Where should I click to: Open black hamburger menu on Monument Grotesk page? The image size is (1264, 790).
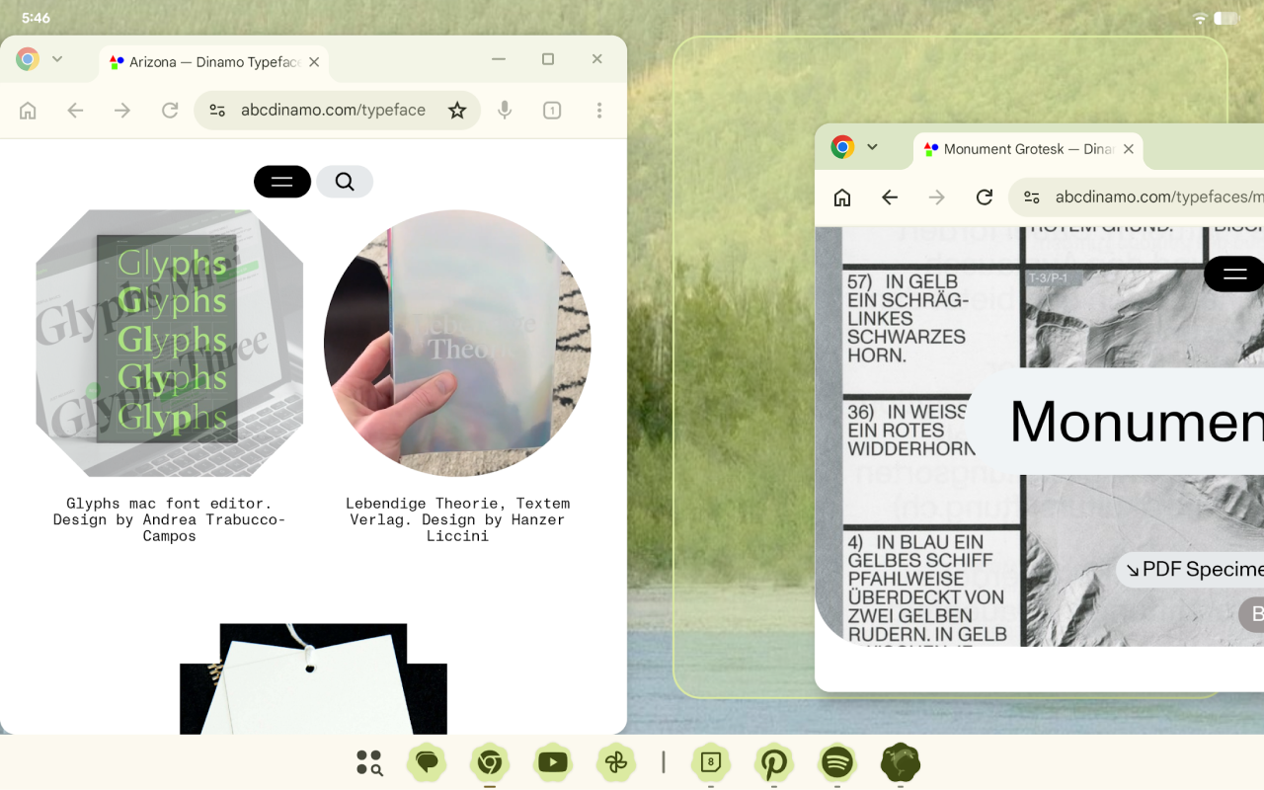pyautogui.click(x=1234, y=274)
